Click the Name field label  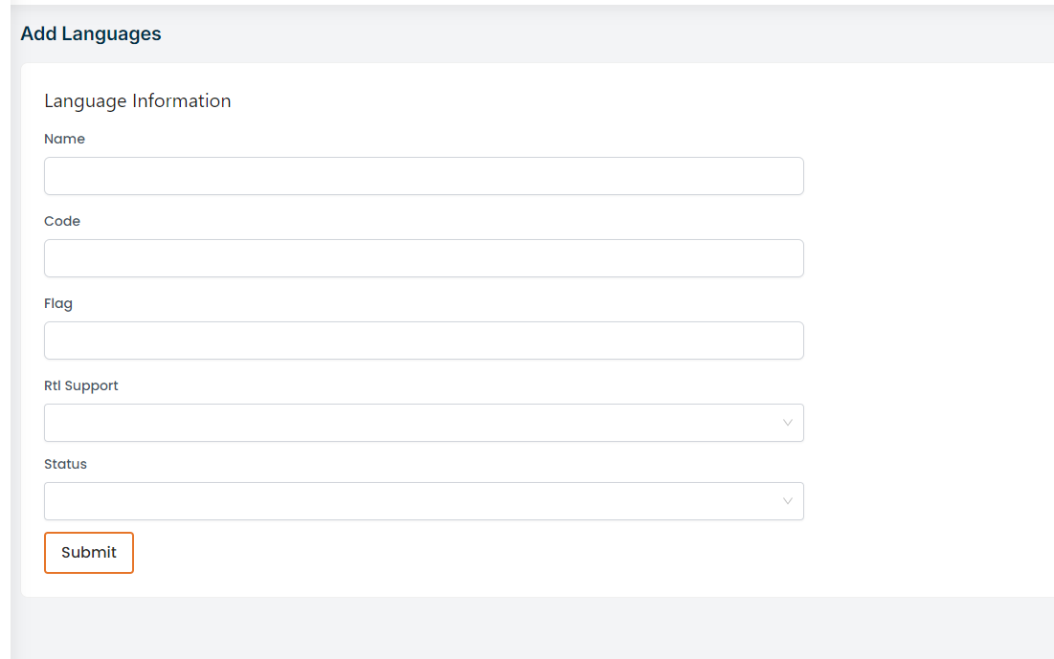tap(64, 139)
